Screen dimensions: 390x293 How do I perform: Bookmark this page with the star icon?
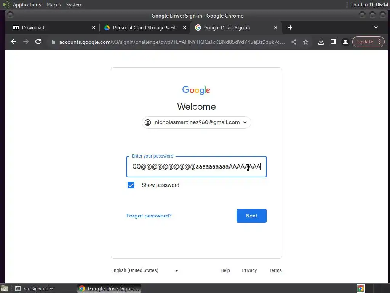coord(306,42)
